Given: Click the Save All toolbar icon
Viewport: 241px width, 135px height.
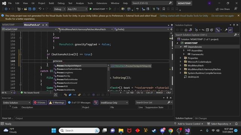Looking at the screenshot, I should [x=34, y=9].
